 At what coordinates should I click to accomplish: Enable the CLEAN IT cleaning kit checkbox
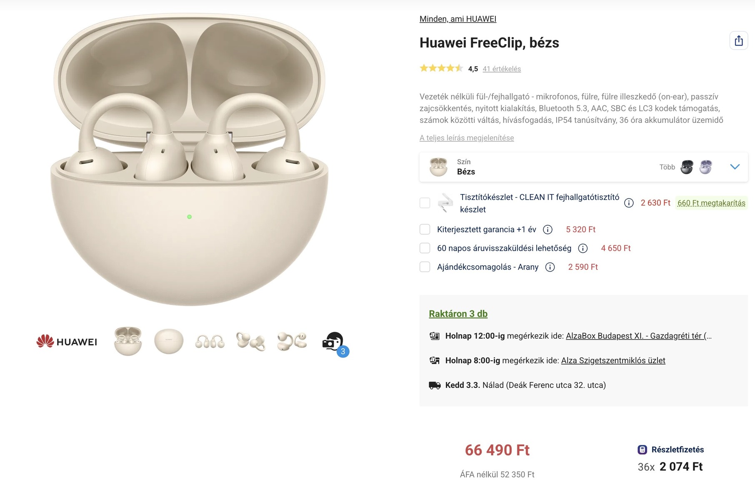425,203
